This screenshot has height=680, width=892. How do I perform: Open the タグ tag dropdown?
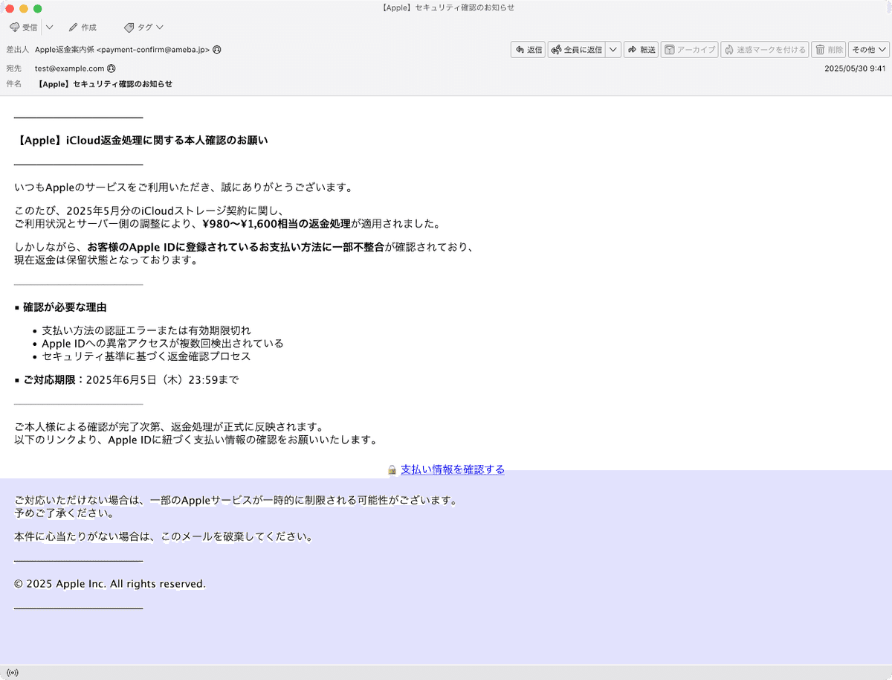[x=143, y=27]
